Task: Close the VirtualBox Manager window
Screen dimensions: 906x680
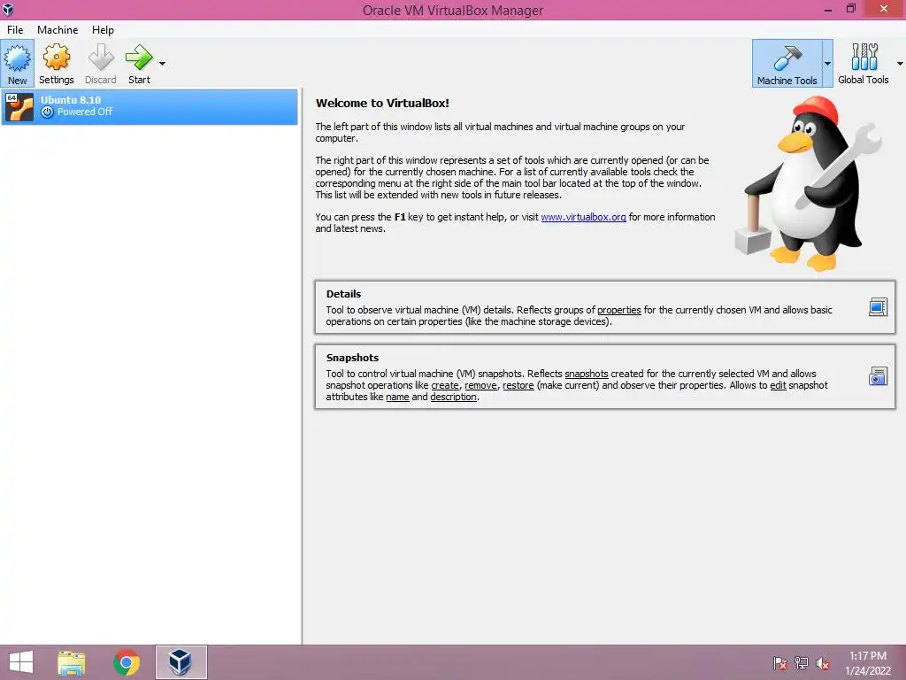Action: click(x=884, y=9)
